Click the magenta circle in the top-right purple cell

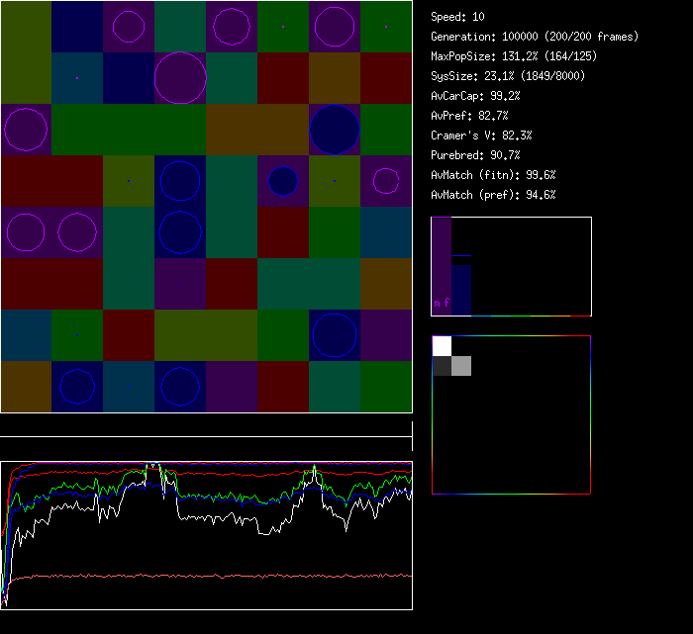[x=335, y=27]
